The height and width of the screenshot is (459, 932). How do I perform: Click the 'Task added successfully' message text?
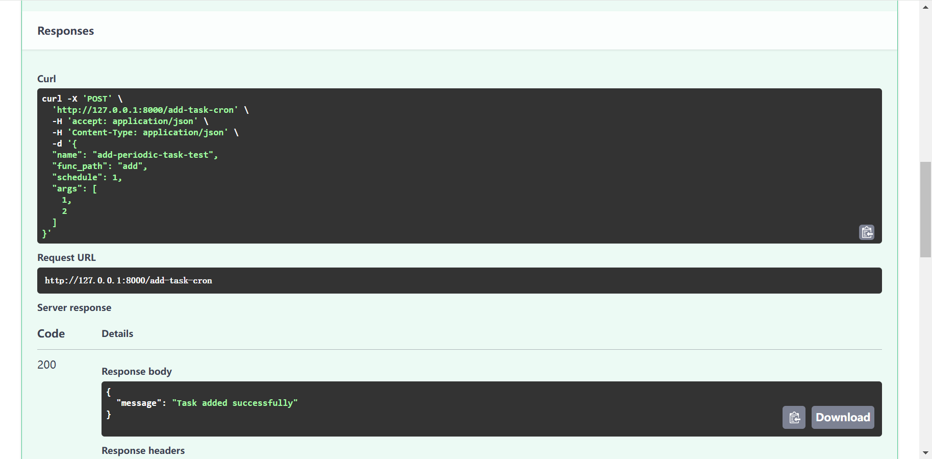235,403
